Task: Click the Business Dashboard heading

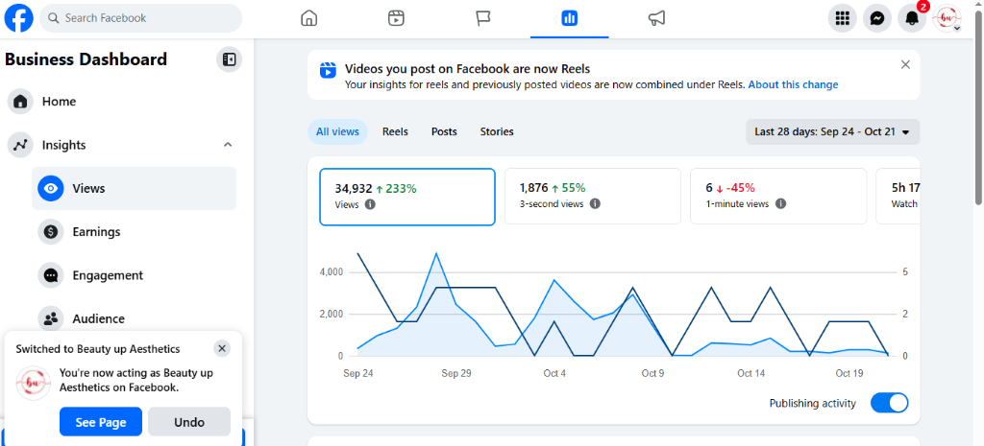Action: pyautogui.click(x=86, y=59)
